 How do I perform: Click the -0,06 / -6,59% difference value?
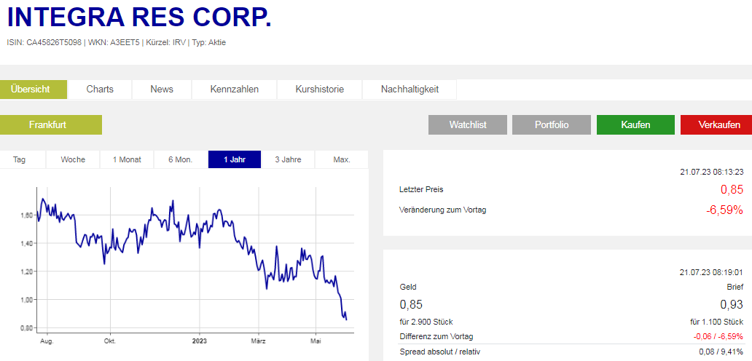tap(718, 336)
